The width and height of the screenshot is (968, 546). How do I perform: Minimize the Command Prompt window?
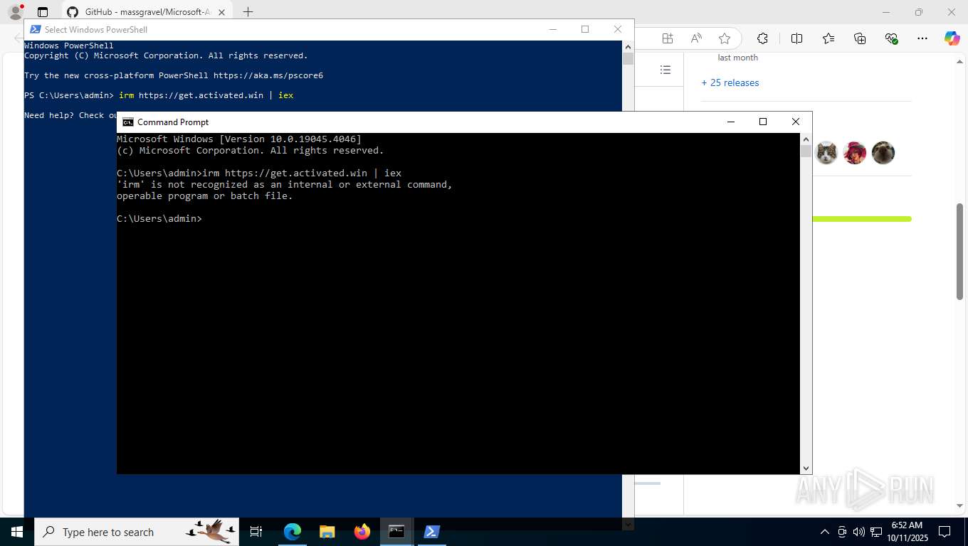click(x=730, y=122)
